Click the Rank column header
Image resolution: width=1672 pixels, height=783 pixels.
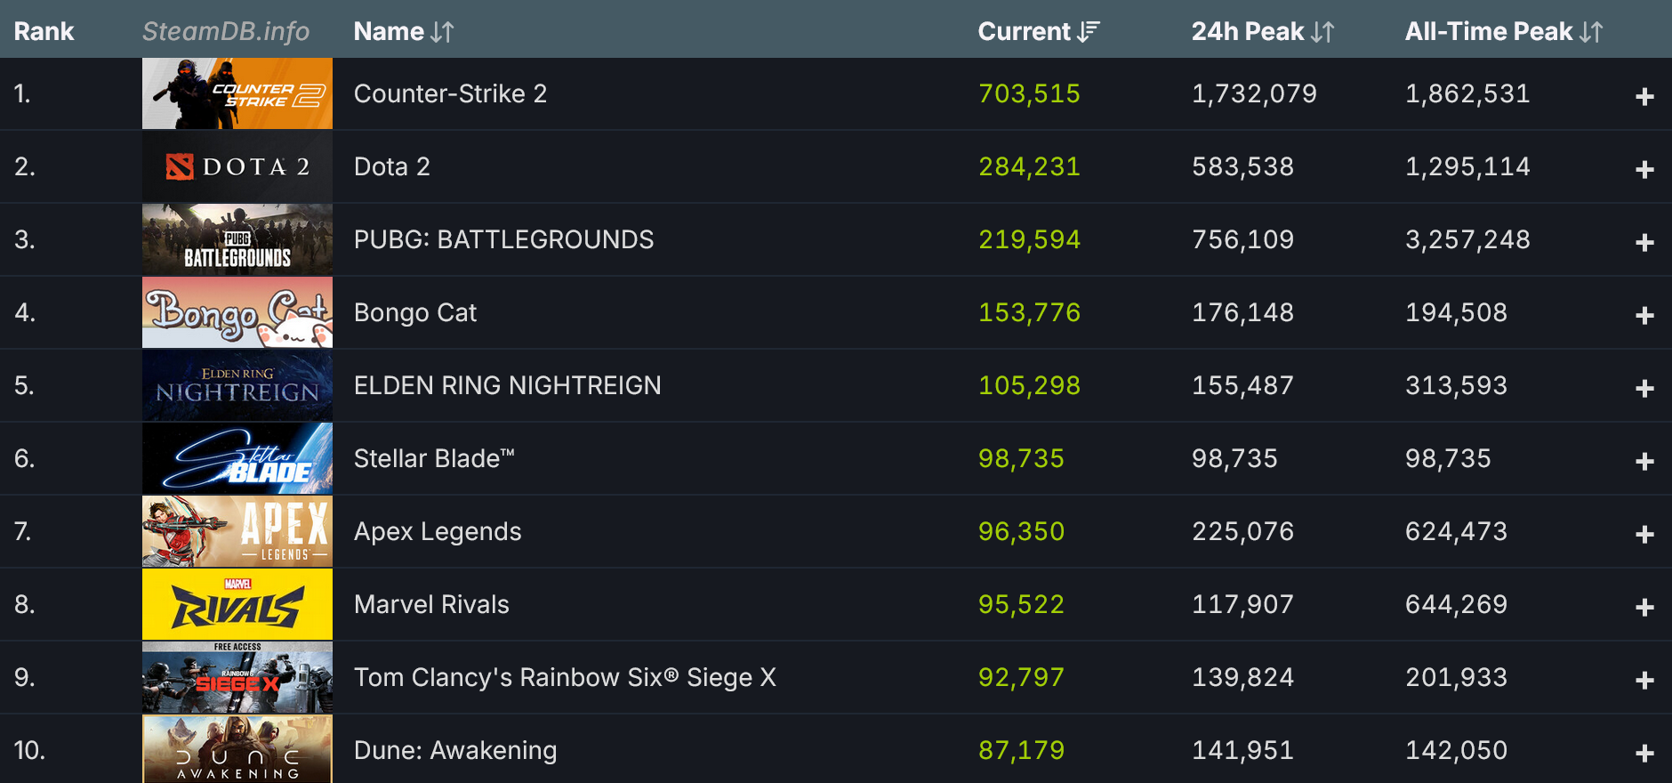[x=44, y=32]
